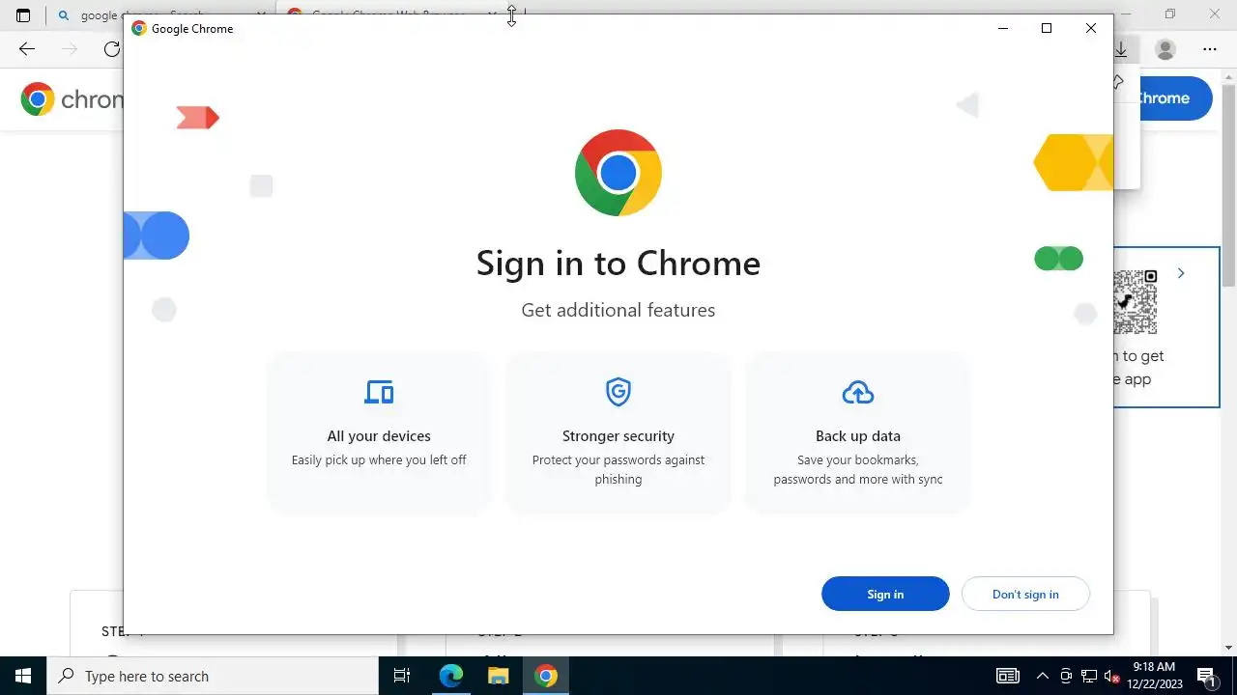The height and width of the screenshot is (695, 1237).
Task: Click the taskbar clock showing 9:18 AM
Action: point(1154,676)
